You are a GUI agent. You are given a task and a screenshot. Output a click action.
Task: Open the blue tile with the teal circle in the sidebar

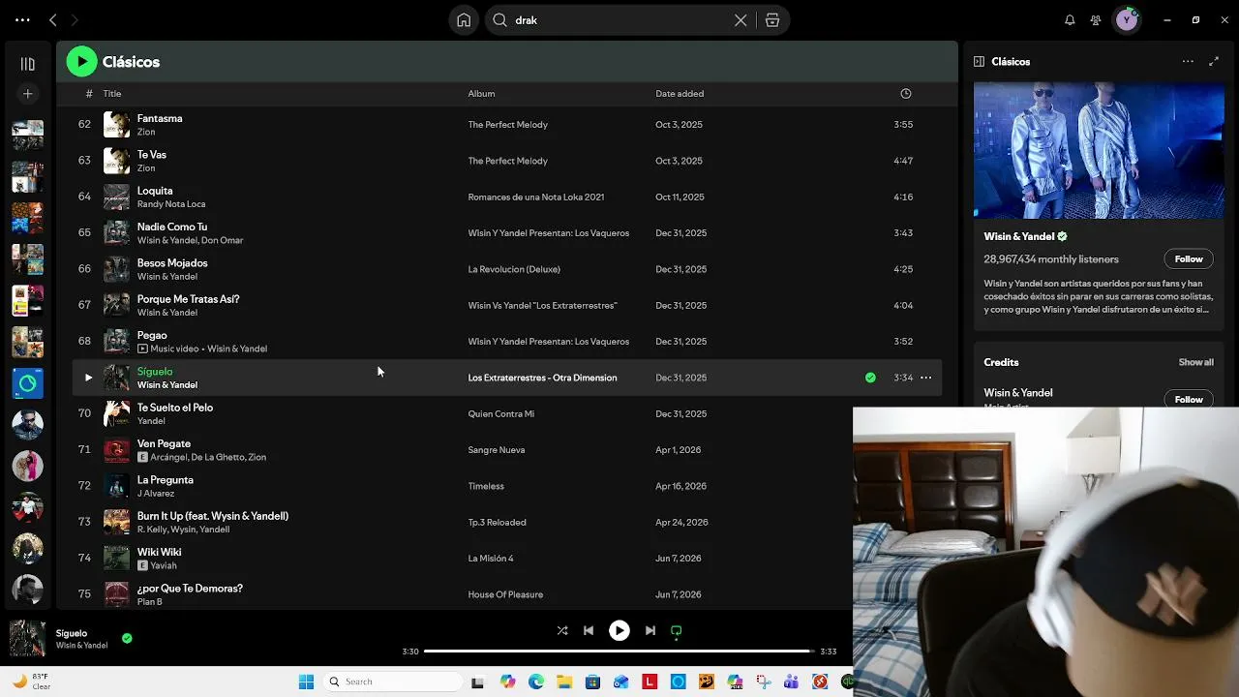click(x=27, y=383)
